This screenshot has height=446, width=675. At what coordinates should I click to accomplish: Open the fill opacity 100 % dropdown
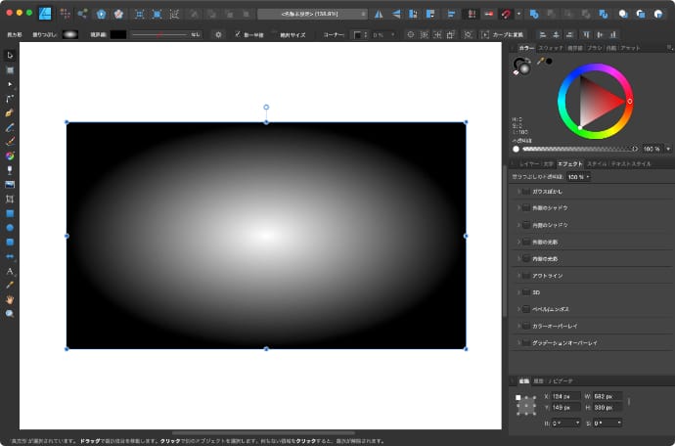(x=576, y=177)
